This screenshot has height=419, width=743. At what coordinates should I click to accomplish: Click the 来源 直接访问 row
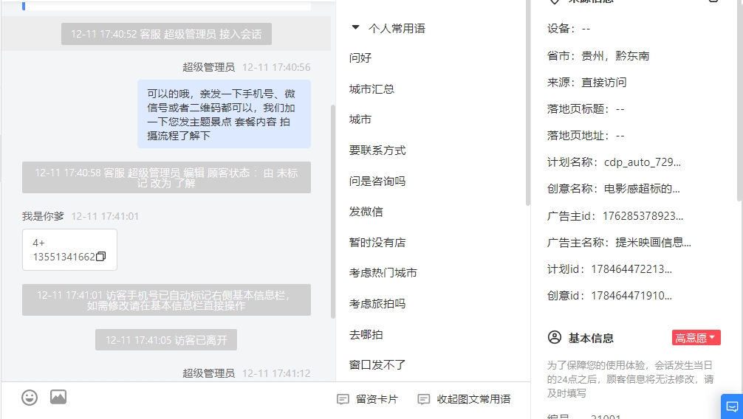(586, 83)
